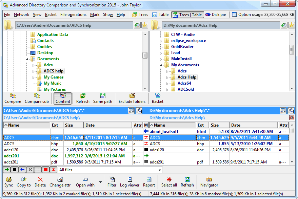Open the Show menu
This screenshot has height=199, width=298.
click(108, 15)
